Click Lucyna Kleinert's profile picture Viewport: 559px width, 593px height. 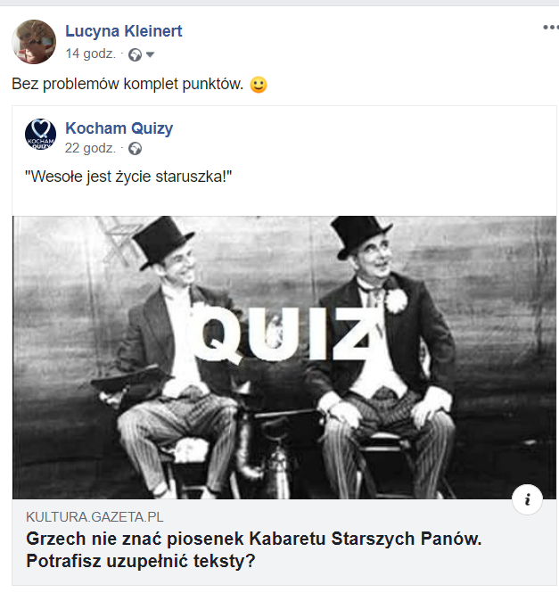34,42
